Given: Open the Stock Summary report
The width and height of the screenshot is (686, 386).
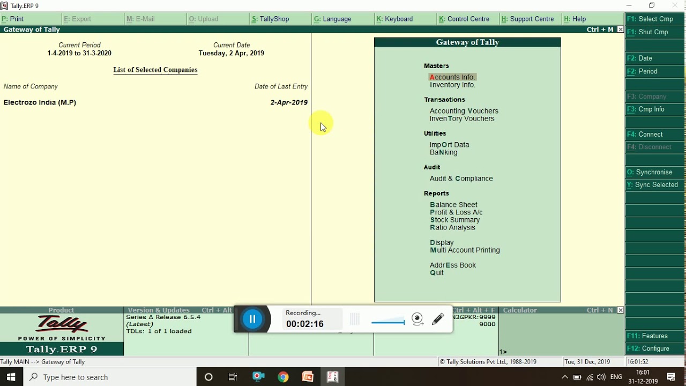Looking at the screenshot, I should point(455,220).
